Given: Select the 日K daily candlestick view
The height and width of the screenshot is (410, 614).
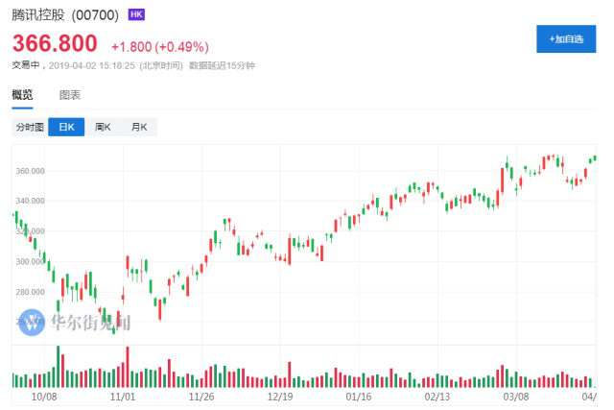Looking at the screenshot, I should pos(66,127).
